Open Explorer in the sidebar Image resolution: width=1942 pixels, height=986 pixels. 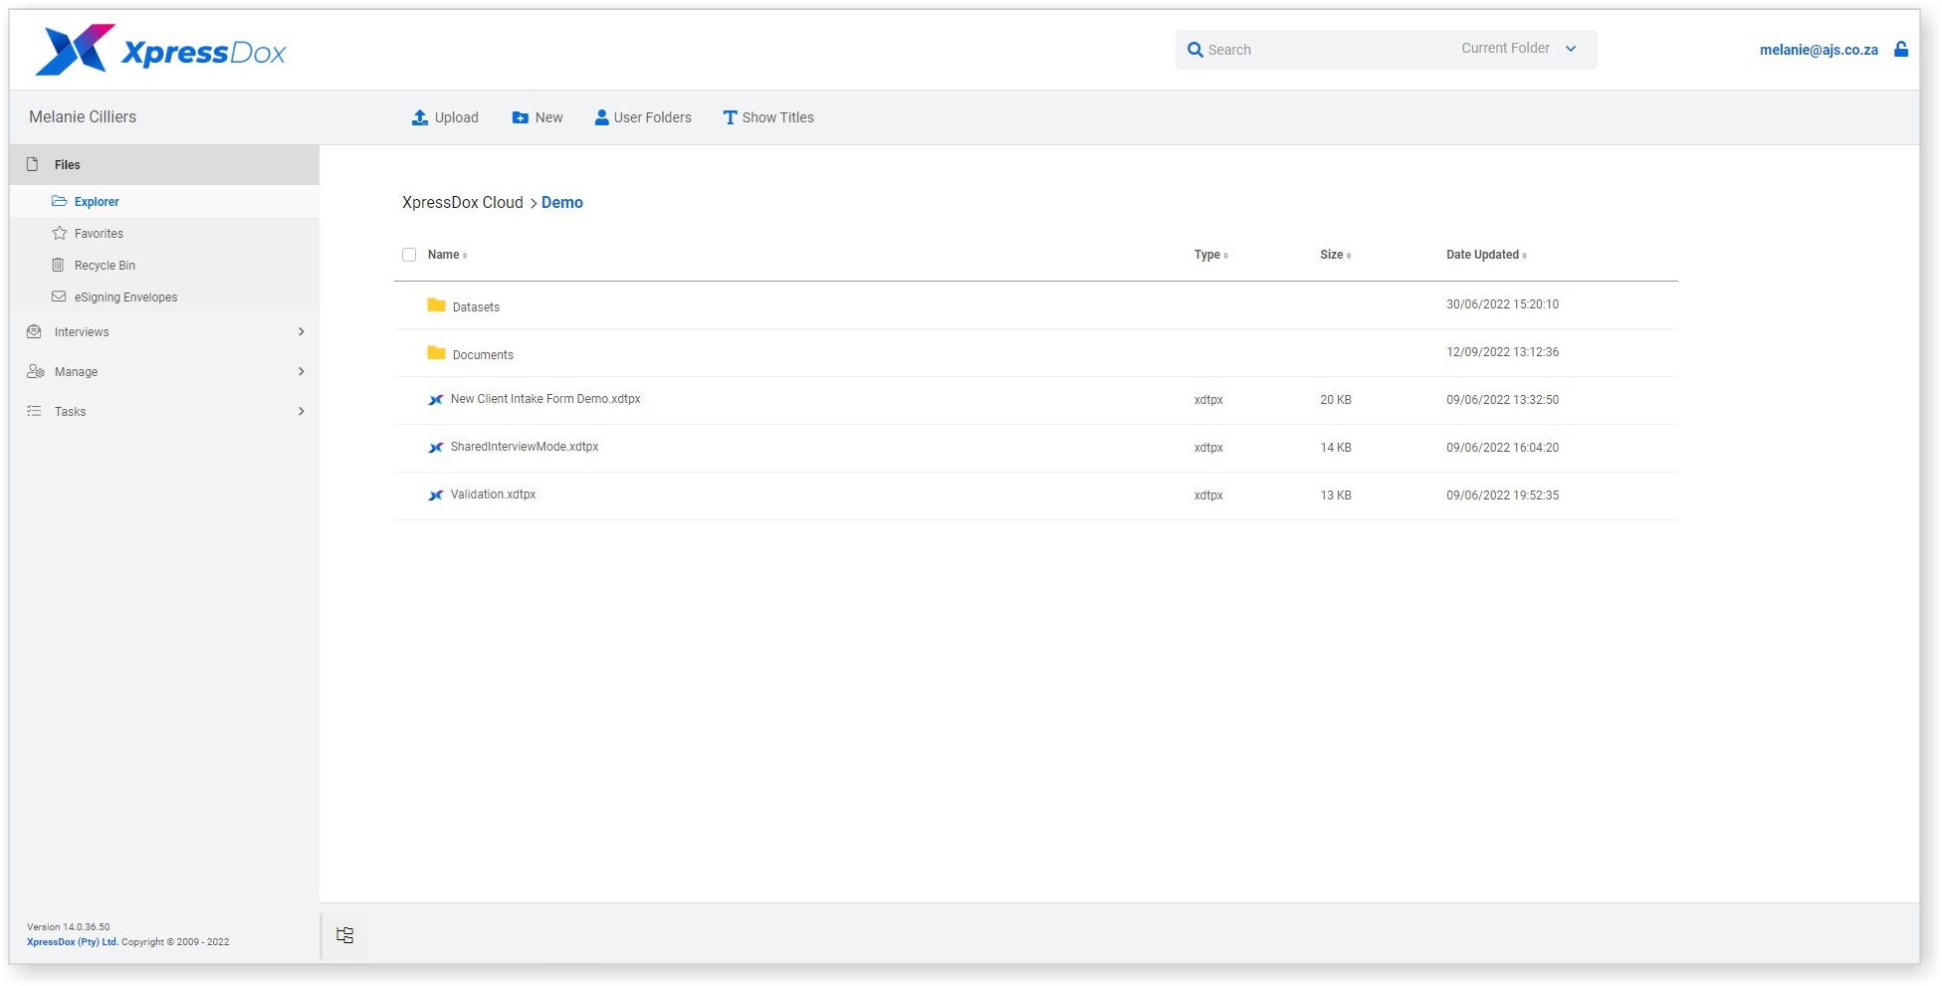point(164,201)
